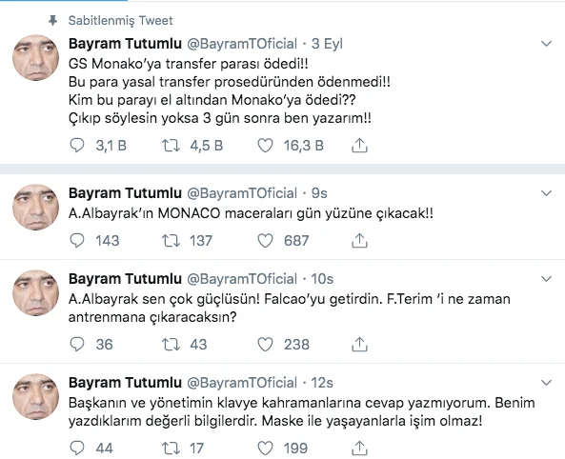Open @BayramTOficial handle on pinned tweet
Image resolution: width=565 pixels, height=459 pixels.
point(242,44)
